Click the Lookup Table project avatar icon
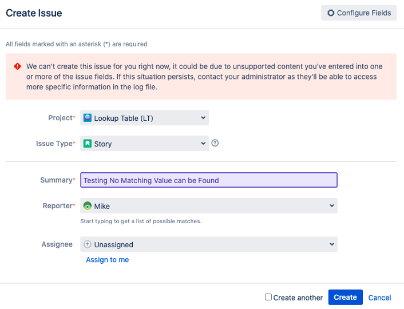This screenshot has height=309, width=404. coord(88,118)
